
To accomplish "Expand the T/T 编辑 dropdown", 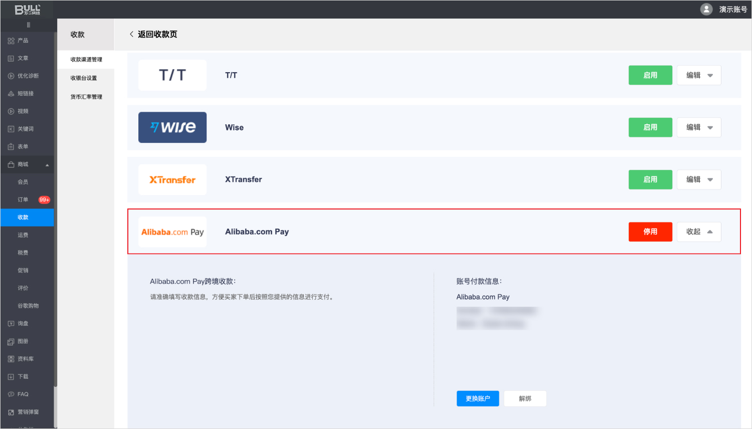I will pyautogui.click(x=699, y=75).
